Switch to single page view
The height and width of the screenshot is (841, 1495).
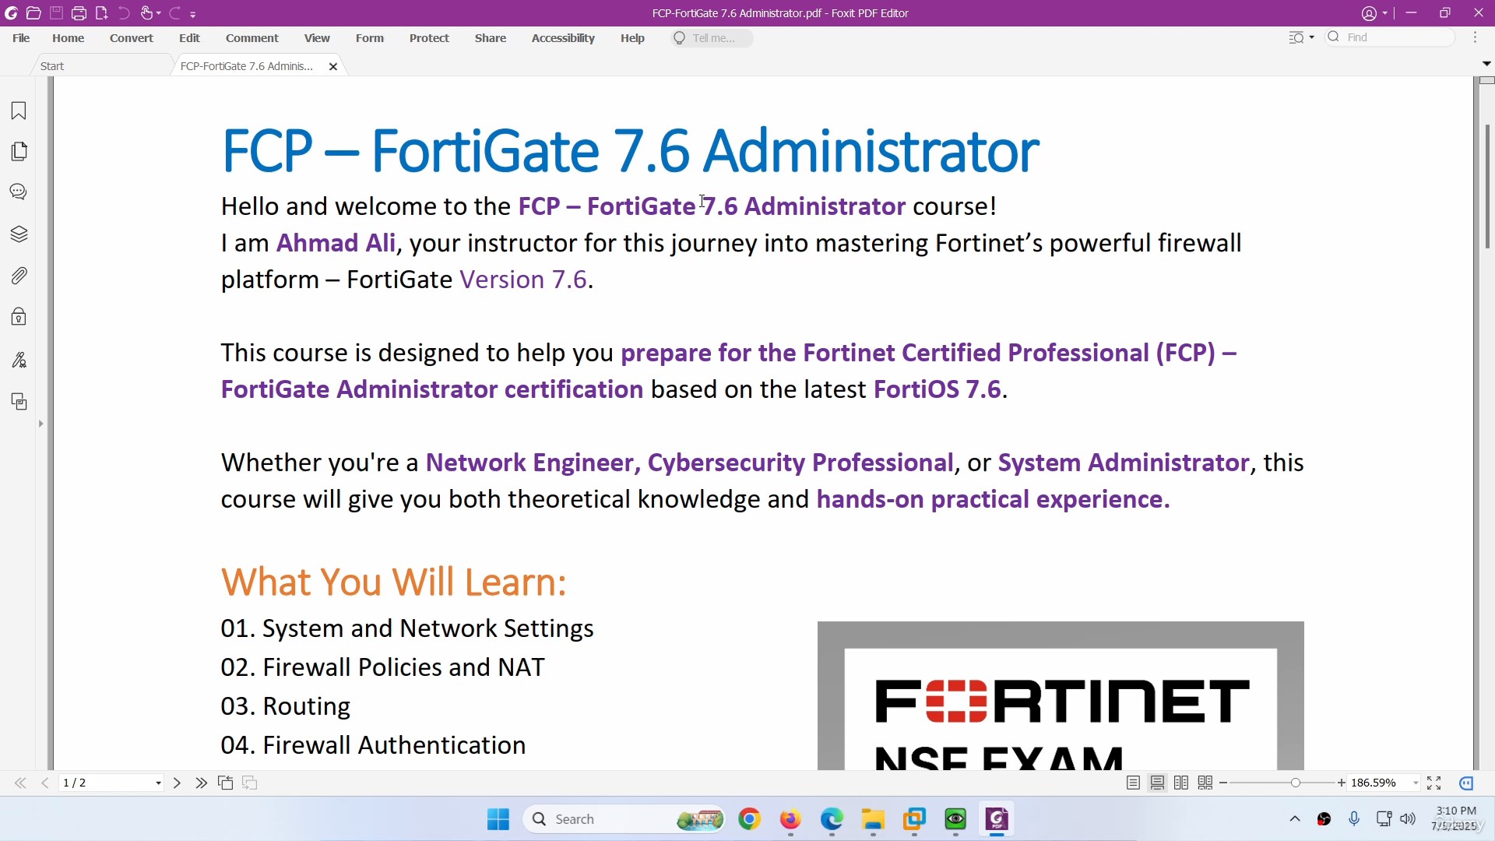1133,783
